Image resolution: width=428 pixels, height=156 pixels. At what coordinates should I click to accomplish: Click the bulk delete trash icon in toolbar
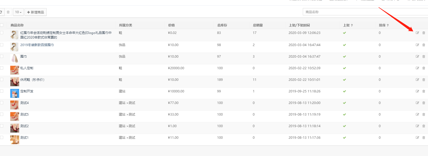(8, 12)
